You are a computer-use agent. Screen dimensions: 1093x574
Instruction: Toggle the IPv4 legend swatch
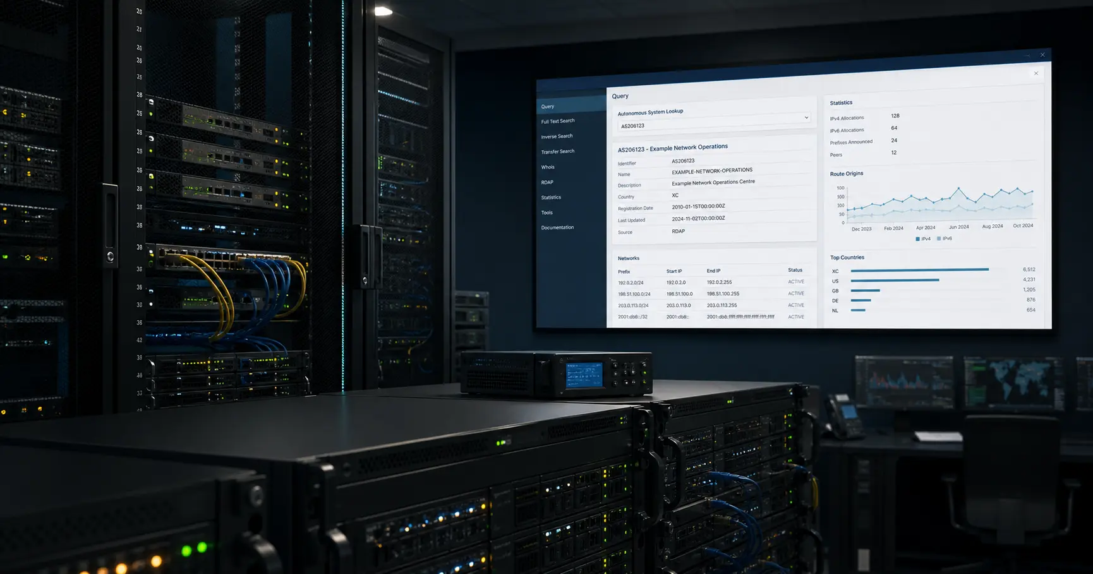point(917,239)
